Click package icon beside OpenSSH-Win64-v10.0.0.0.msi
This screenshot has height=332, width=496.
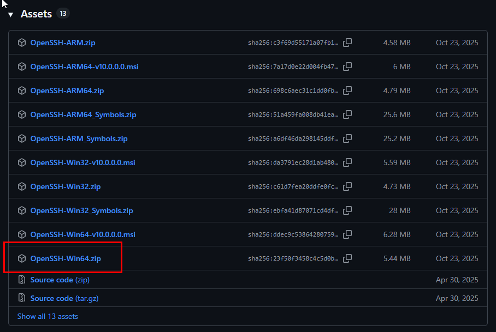click(x=22, y=234)
